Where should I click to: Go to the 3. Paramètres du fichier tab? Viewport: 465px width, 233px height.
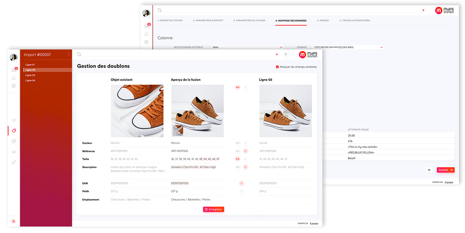pos(249,20)
